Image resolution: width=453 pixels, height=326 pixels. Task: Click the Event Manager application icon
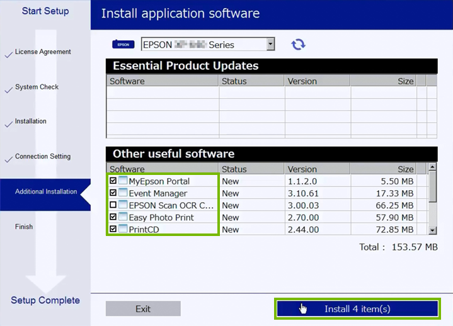coord(123,193)
